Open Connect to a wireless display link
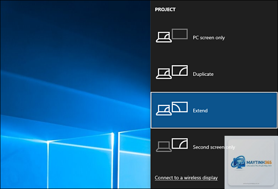 click(186, 178)
